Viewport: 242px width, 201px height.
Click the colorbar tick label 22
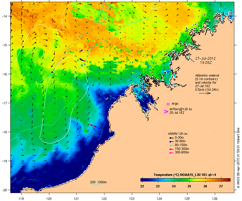click(142, 186)
